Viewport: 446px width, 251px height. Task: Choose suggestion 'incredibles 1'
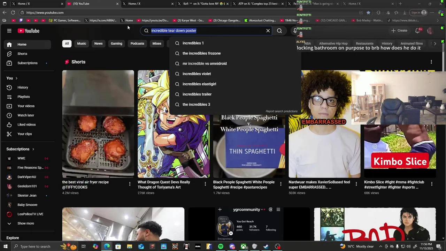pos(235,43)
